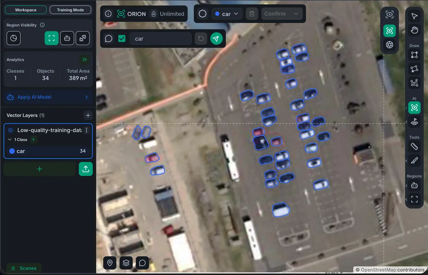Click the robot icon under Regions in right toolbar
This screenshot has width=428, height=275.
(414, 185)
